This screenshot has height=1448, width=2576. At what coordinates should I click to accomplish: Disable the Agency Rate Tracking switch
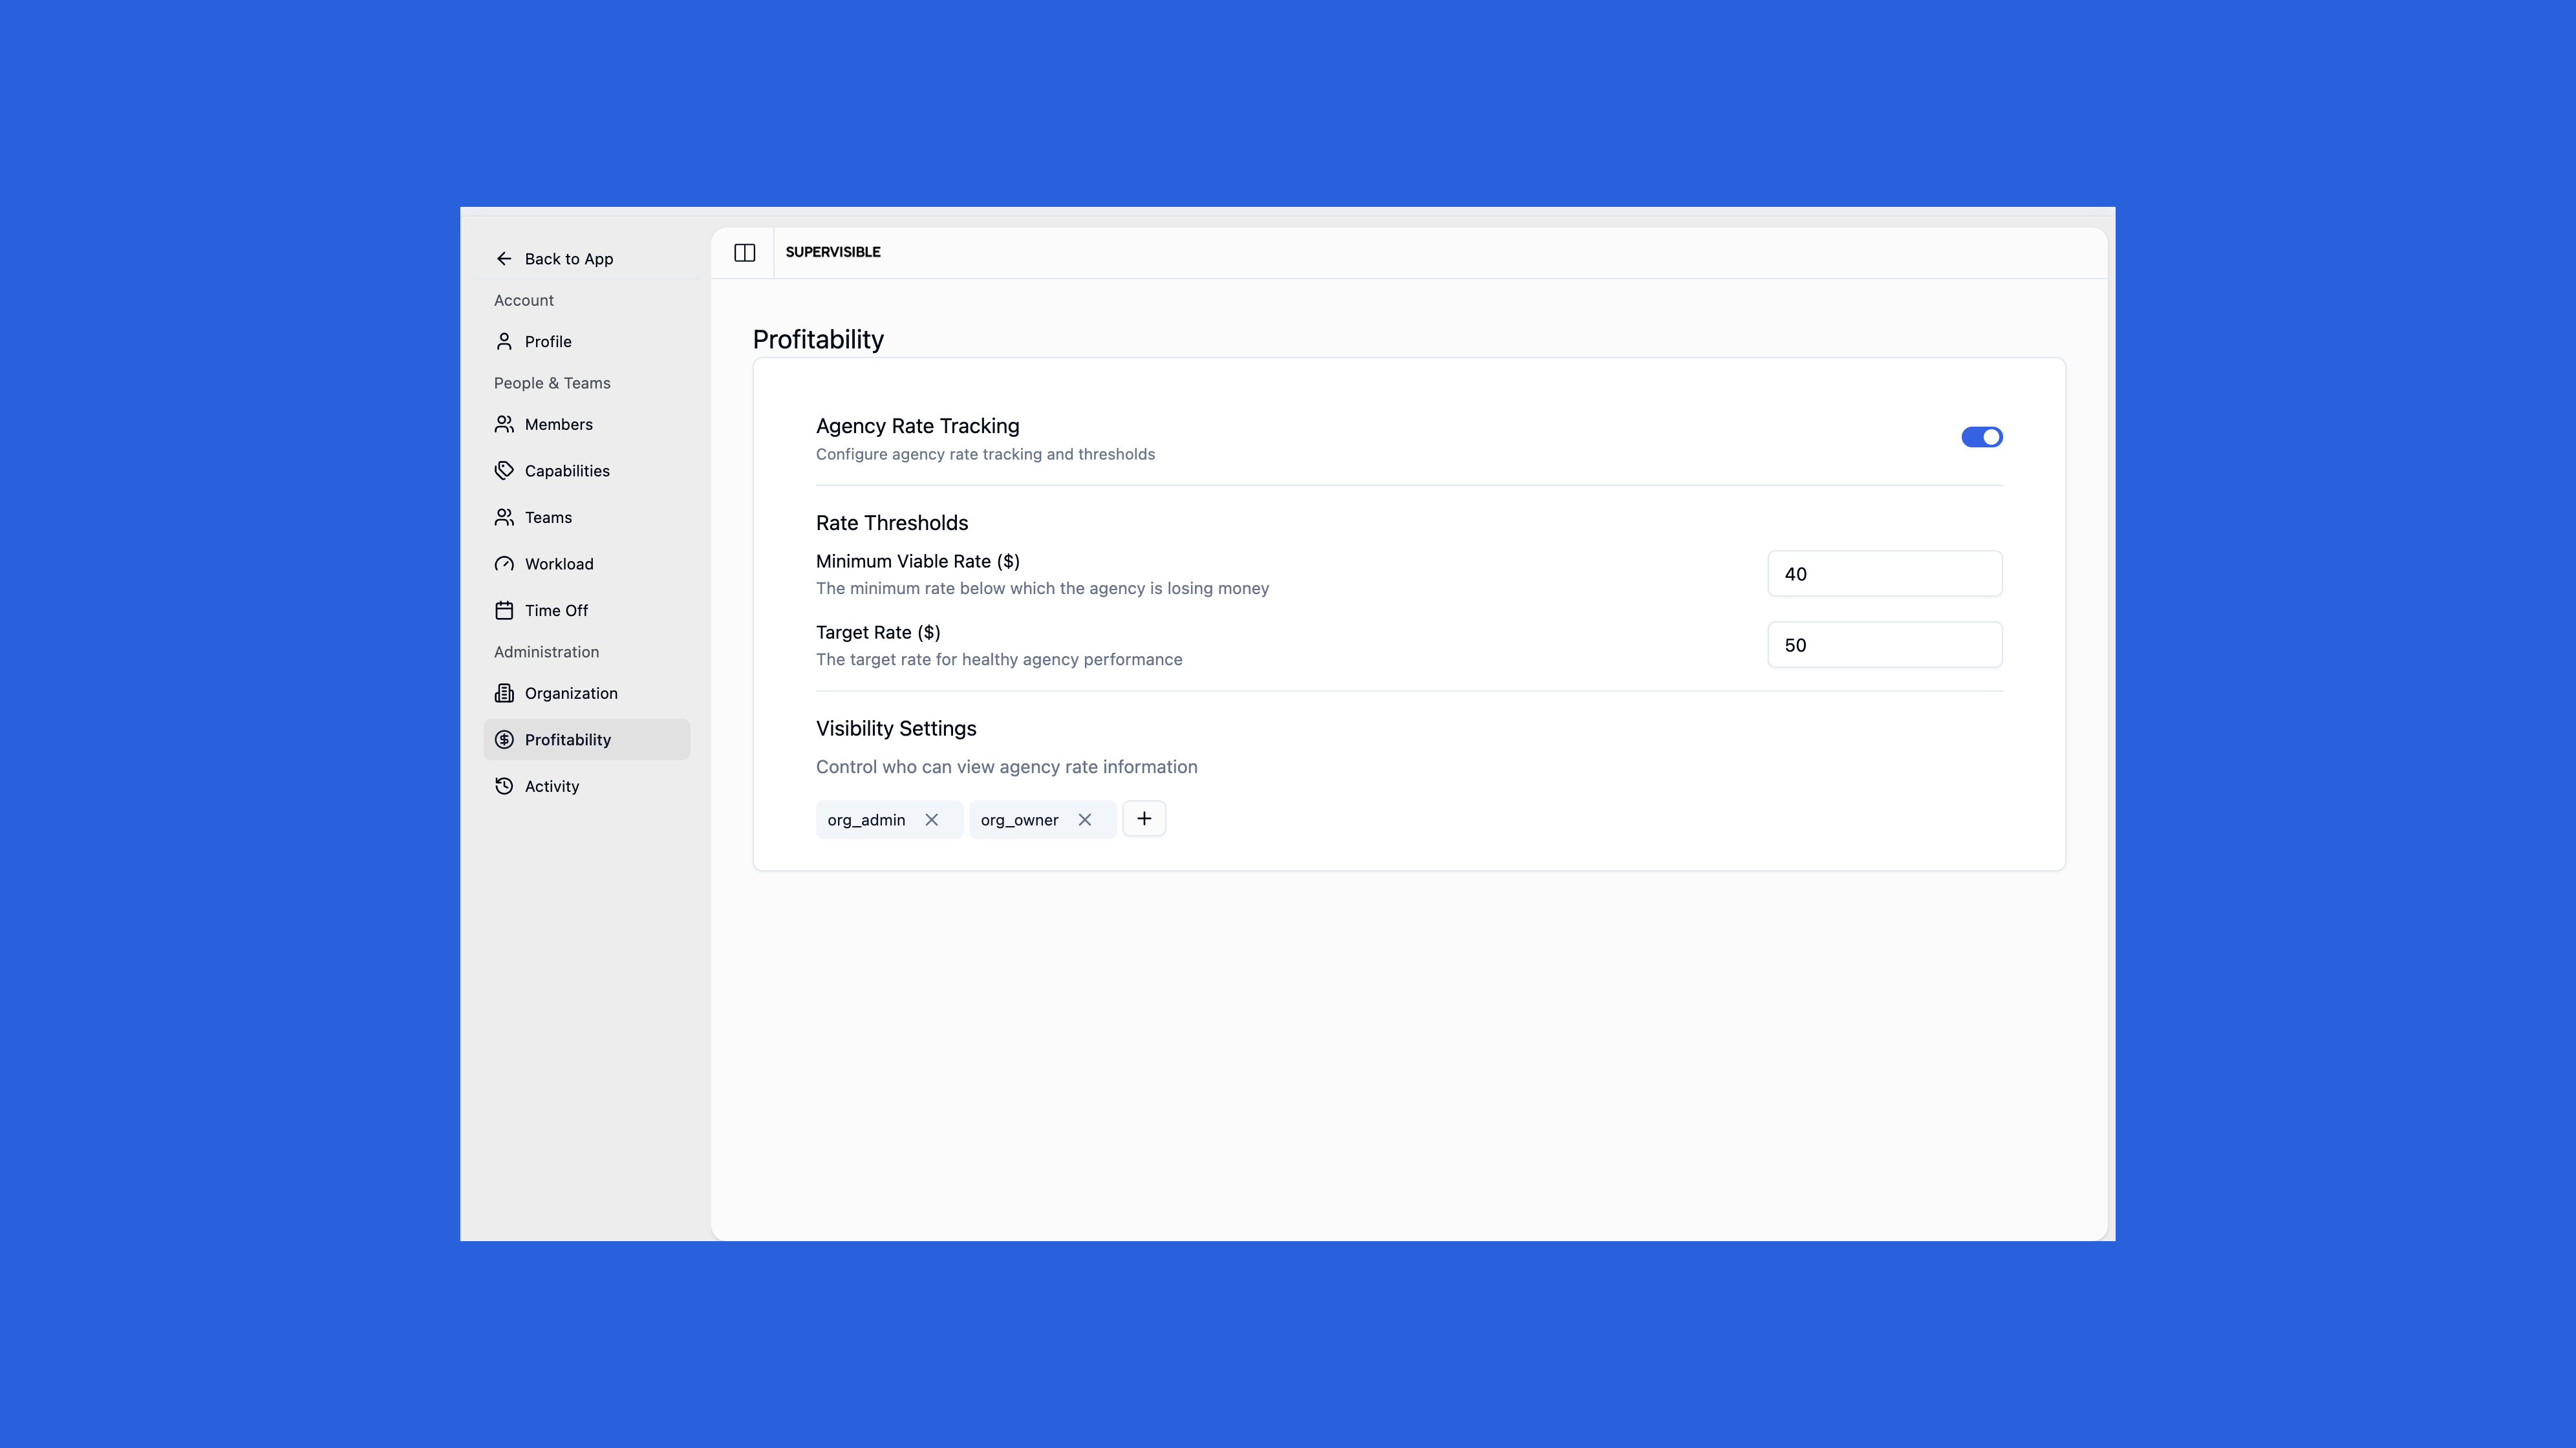coord(1981,437)
